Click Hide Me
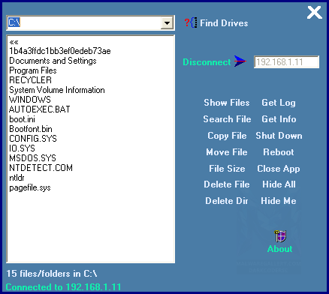Viewport: 329px width, 294px height. 279,201
